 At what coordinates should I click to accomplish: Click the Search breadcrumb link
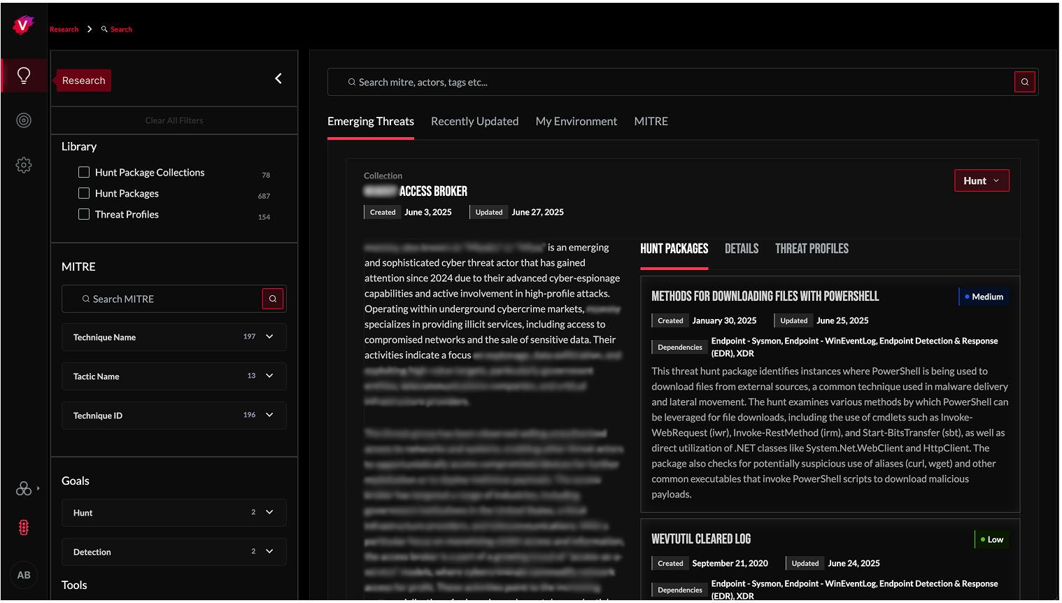coord(121,29)
